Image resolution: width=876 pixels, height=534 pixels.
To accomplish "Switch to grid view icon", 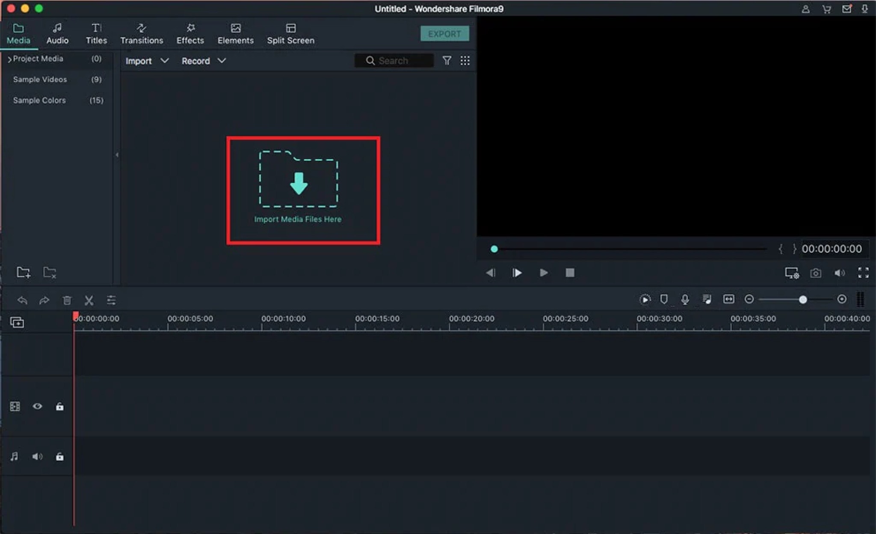I will pyautogui.click(x=465, y=60).
